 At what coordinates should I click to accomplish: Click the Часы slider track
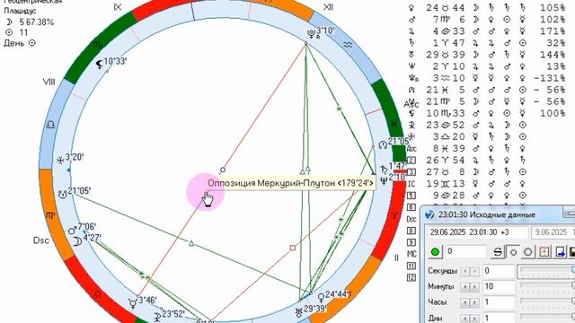click(x=546, y=302)
